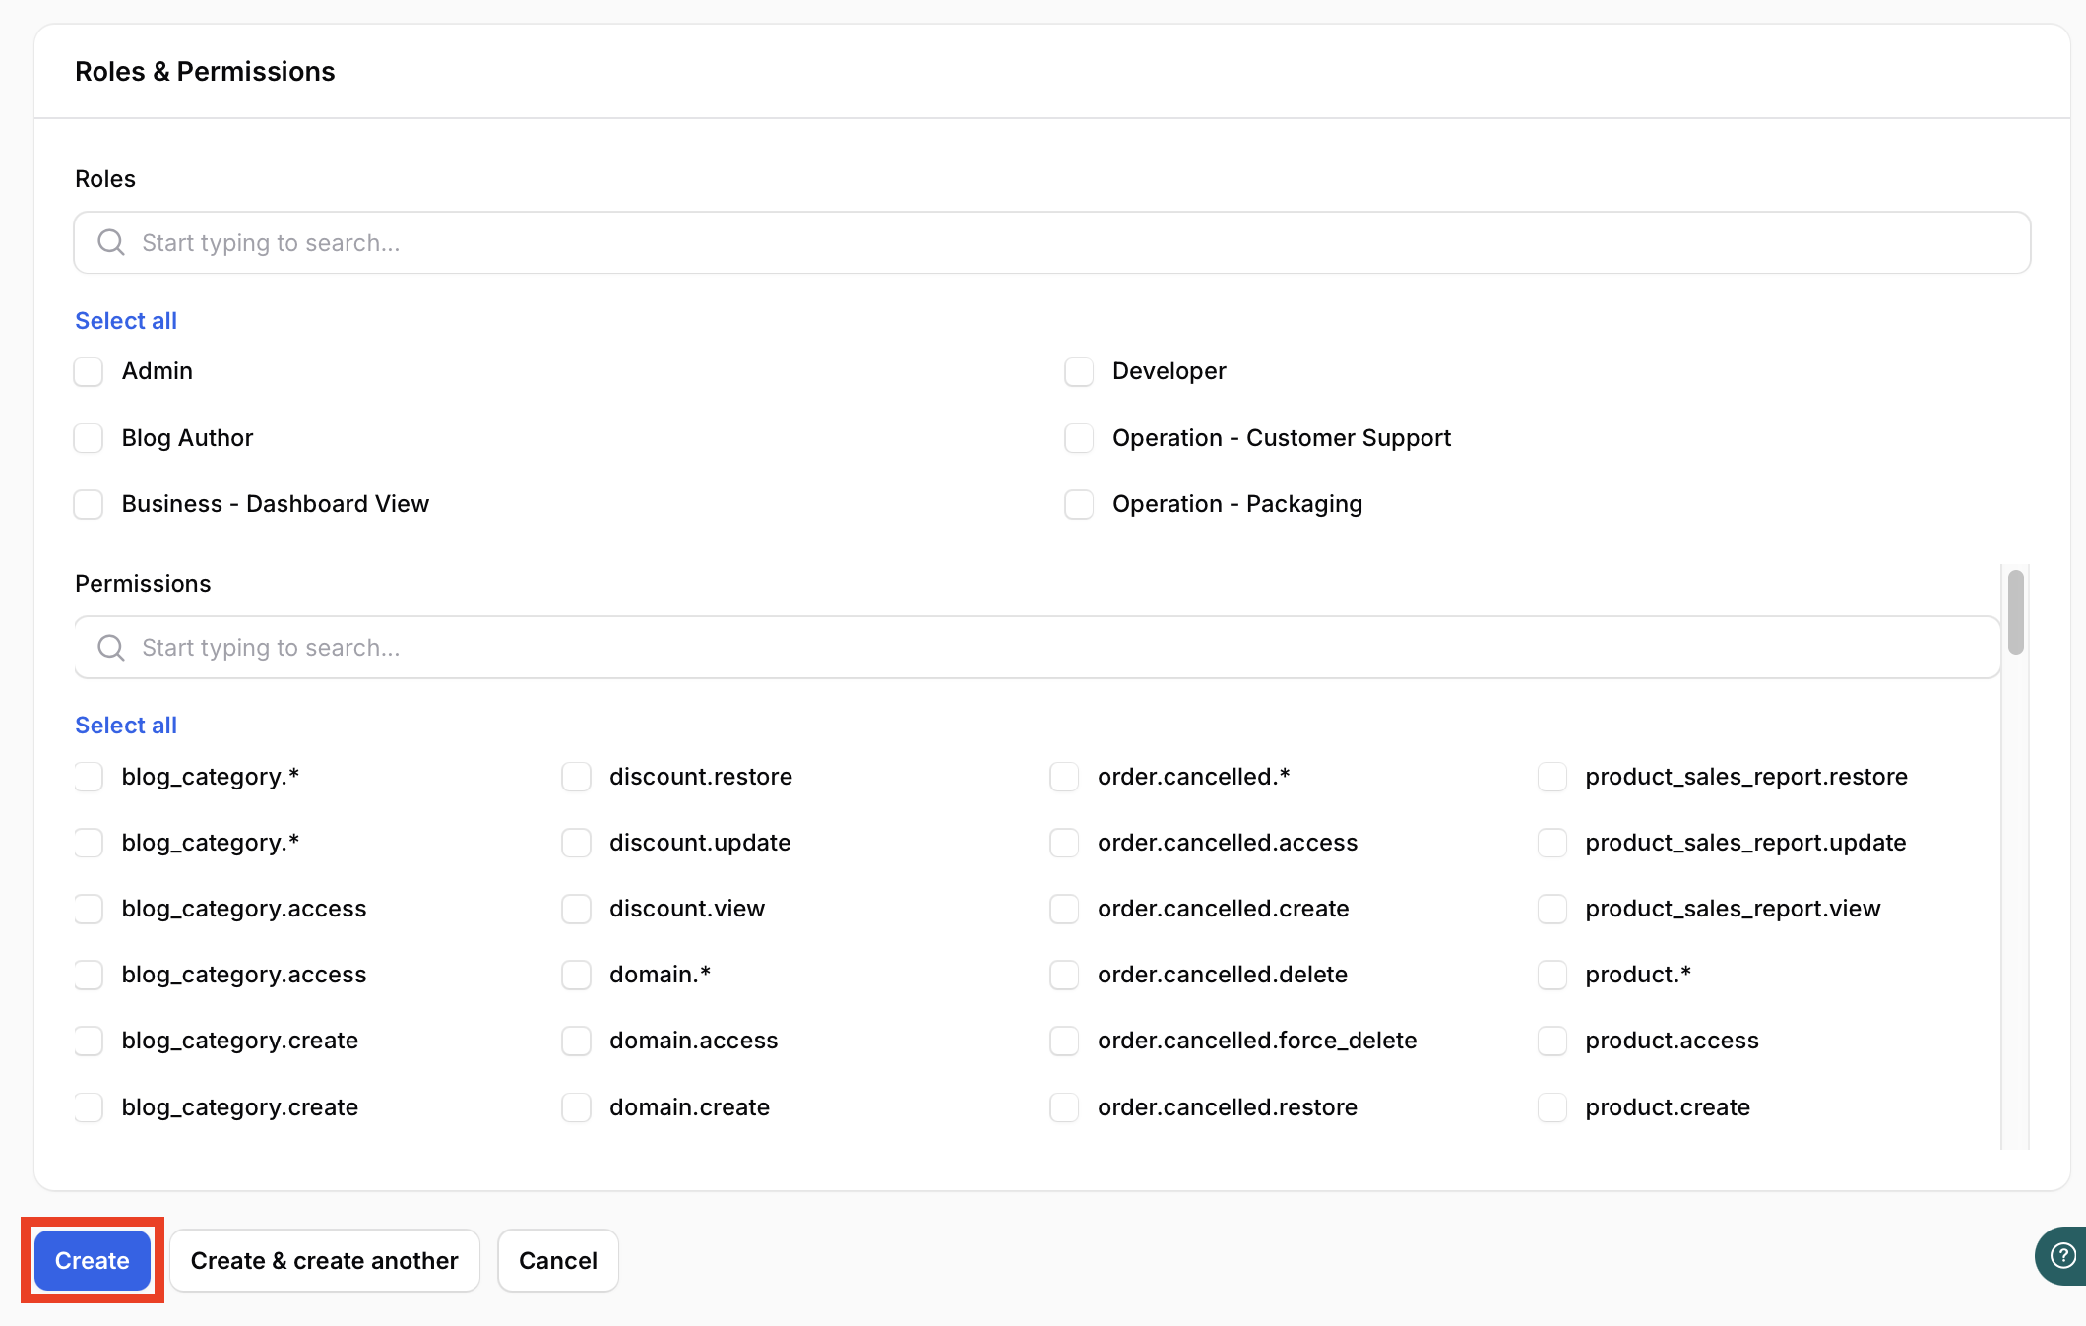Check Operation - Packaging role
2086x1326 pixels.
pyautogui.click(x=1079, y=504)
